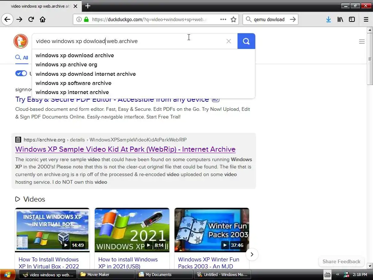Open the Windows Start button
Viewport: 373px width, 280px height.
pyautogui.click(x=8, y=275)
